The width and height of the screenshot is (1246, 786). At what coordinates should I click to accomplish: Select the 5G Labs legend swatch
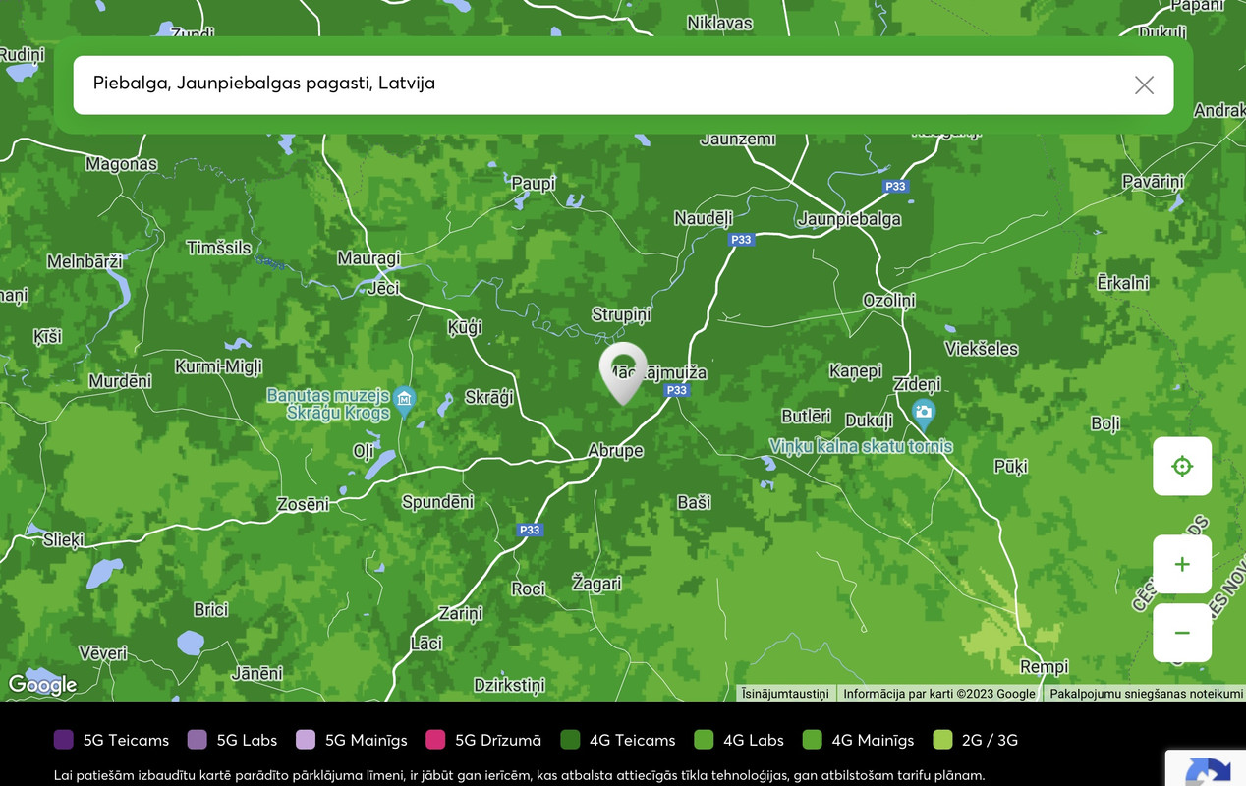coord(198,740)
